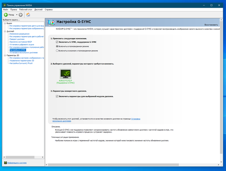Image resolution: width=226 pixels, height=171 pixels.
Task: Select 'Управление параметрами 3D' tree item
Action: [x=22, y=60]
